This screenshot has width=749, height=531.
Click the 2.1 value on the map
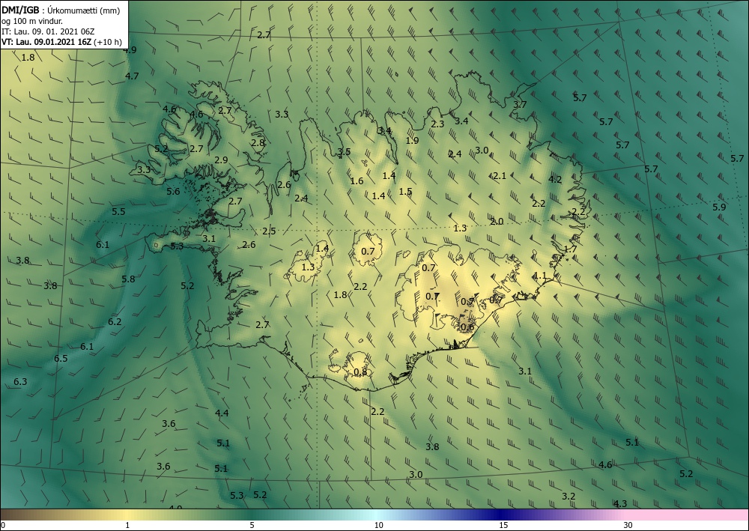pos(500,176)
